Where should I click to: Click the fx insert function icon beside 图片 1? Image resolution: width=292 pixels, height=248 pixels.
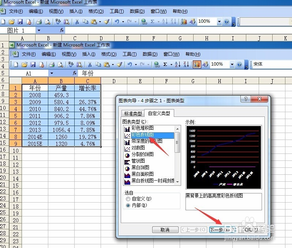(61, 30)
